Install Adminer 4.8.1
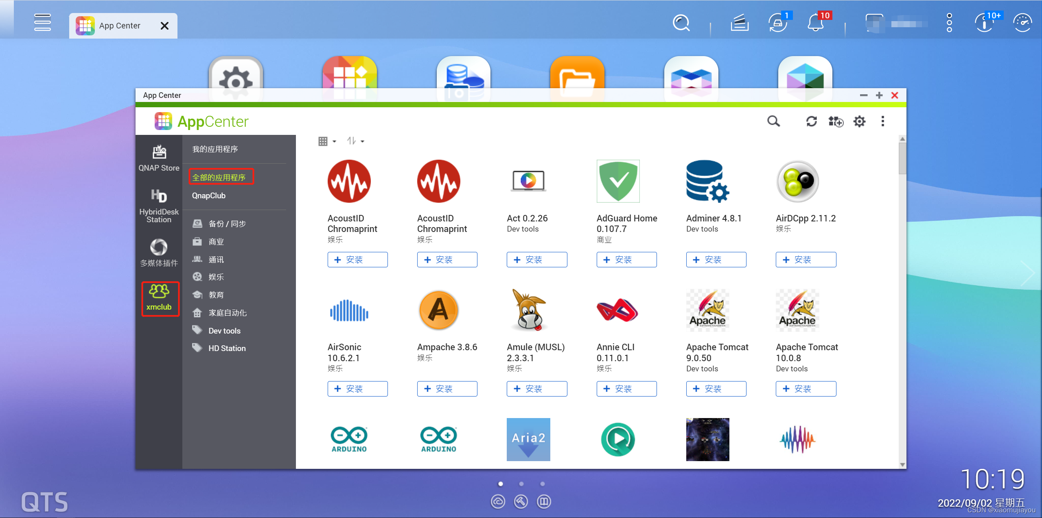Image resolution: width=1042 pixels, height=518 pixels. [716, 260]
